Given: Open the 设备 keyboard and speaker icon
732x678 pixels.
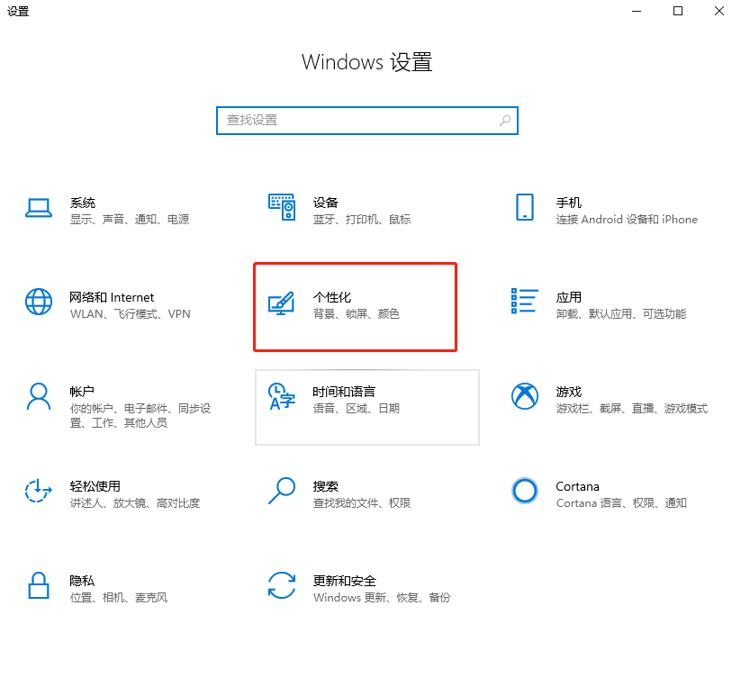Looking at the screenshot, I should 282,207.
